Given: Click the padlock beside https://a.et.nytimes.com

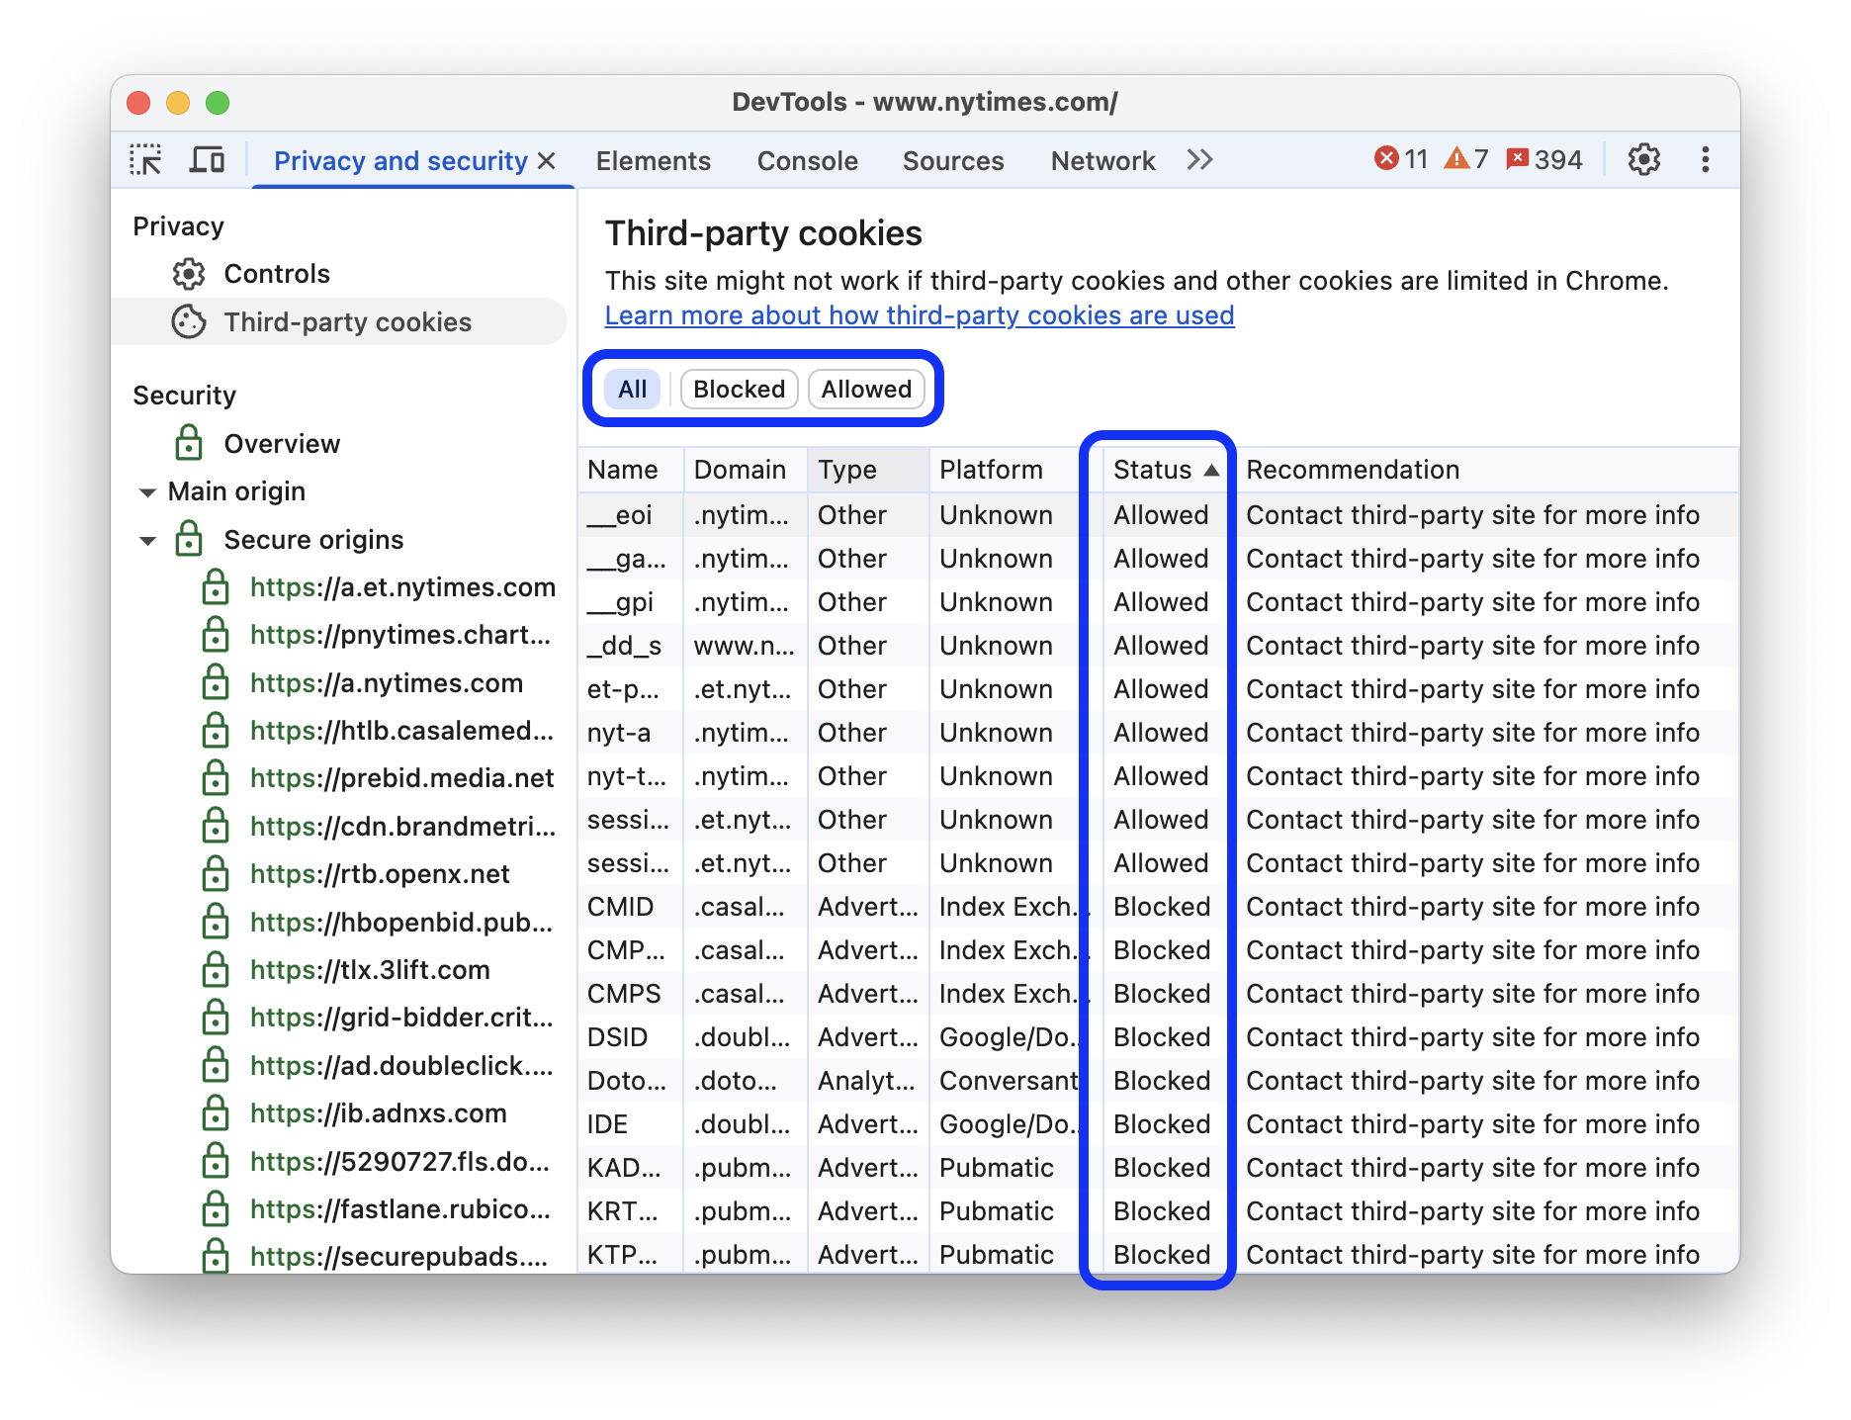Looking at the screenshot, I should 216,586.
